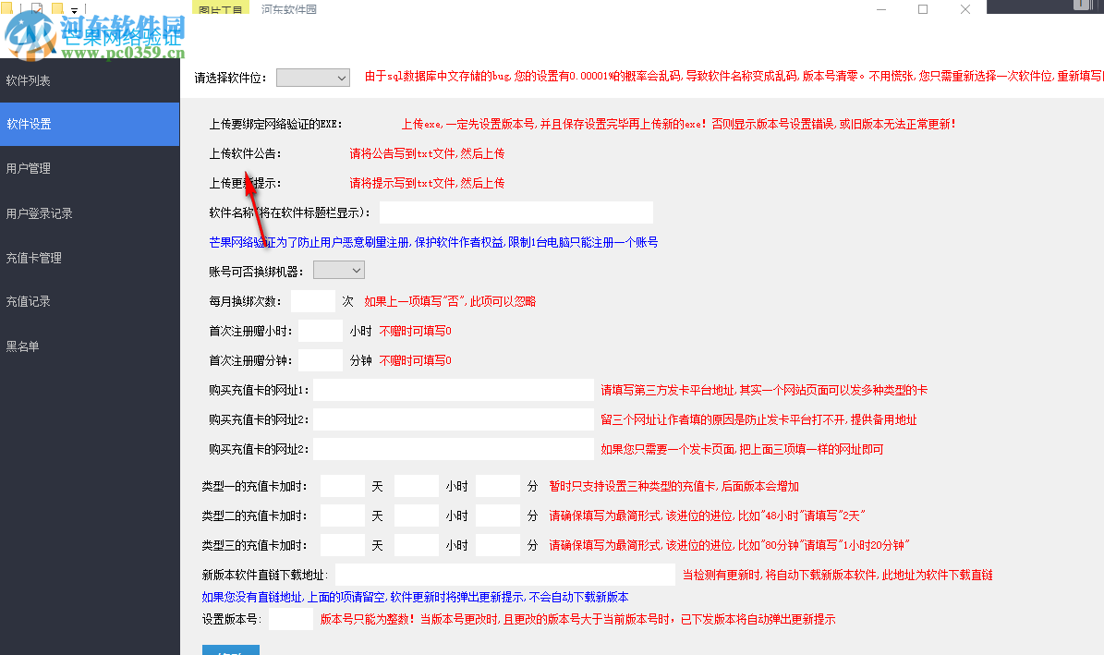The height and width of the screenshot is (655, 1104).
Task: Click the 购买充值卡的网址1 input field
Action: coord(453,390)
